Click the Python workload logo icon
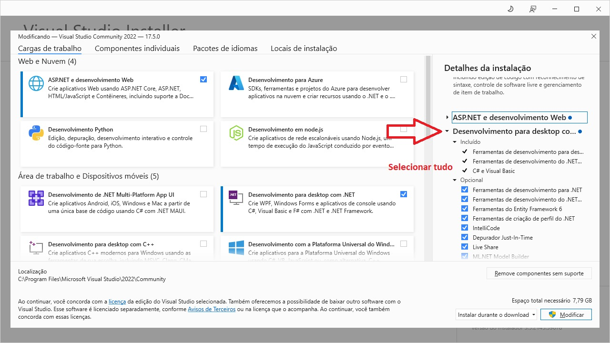The width and height of the screenshot is (610, 343). coord(36,133)
